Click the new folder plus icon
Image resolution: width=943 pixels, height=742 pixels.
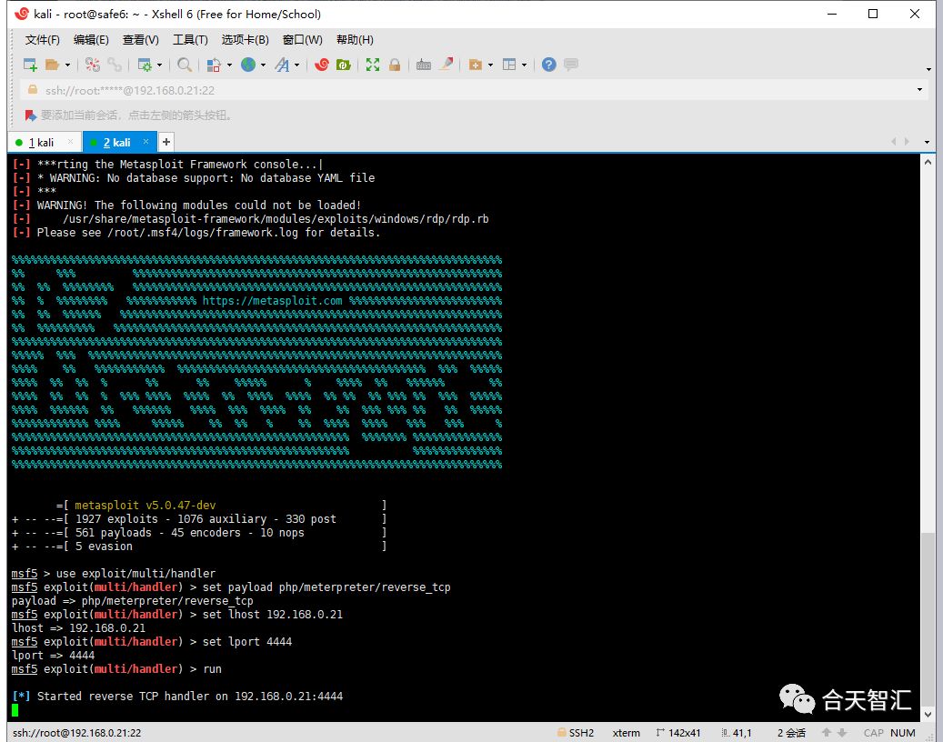[476, 65]
